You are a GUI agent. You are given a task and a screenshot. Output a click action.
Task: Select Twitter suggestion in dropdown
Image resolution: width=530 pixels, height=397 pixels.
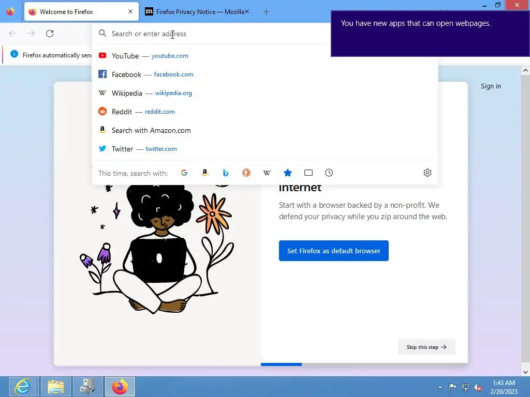[x=265, y=149]
